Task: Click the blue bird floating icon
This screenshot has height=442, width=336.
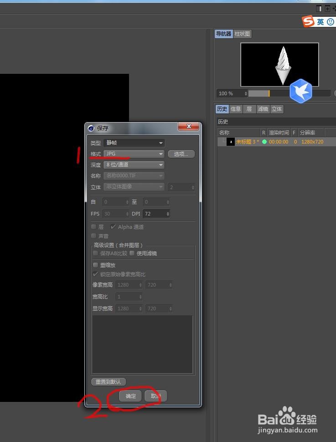Action: [301, 91]
